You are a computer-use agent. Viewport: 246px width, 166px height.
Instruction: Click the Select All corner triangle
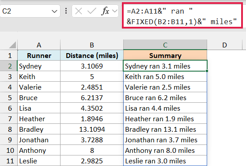click(12, 45)
